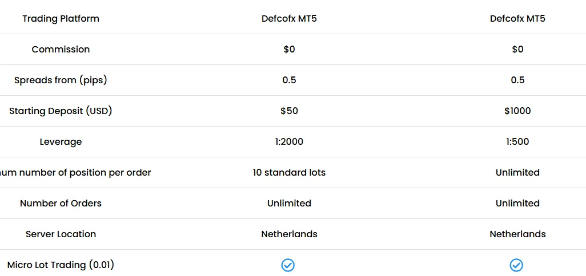Image resolution: width=586 pixels, height=276 pixels.
Task: Click the Commission row label
Action: [x=61, y=50]
